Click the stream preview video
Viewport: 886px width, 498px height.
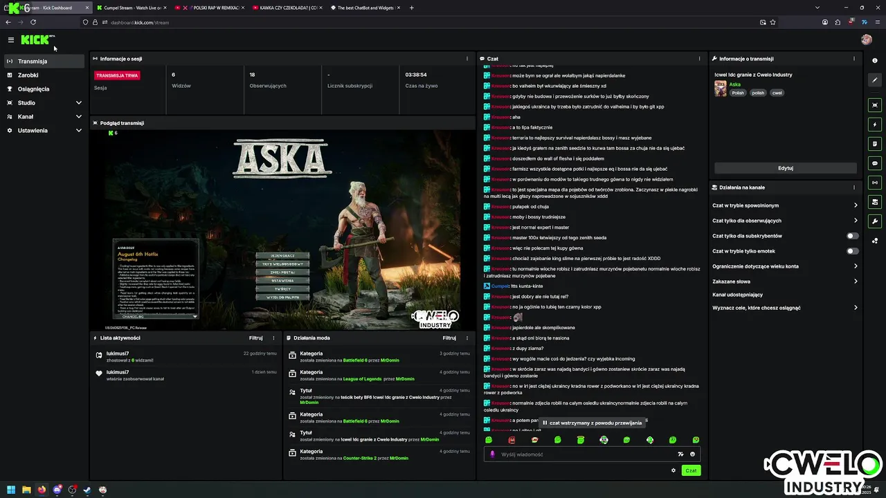click(282, 229)
